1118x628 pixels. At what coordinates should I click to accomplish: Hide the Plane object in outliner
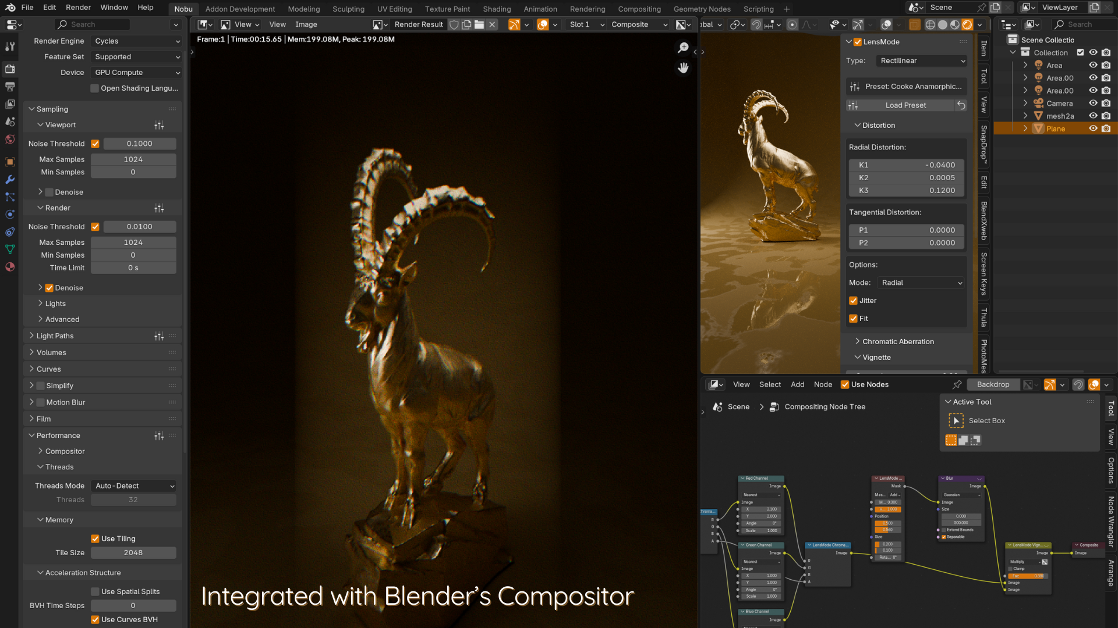1093,129
